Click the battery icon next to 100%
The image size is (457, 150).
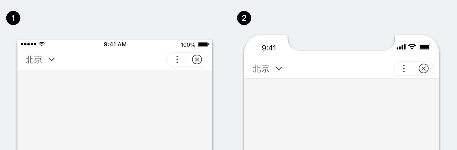pyautogui.click(x=203, y=44)
